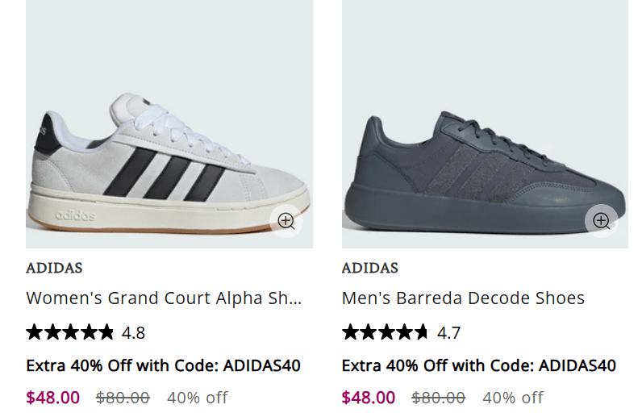
Task: Click zoom icon on Women's Grand Court shoe
Action: tap(286, 221)
